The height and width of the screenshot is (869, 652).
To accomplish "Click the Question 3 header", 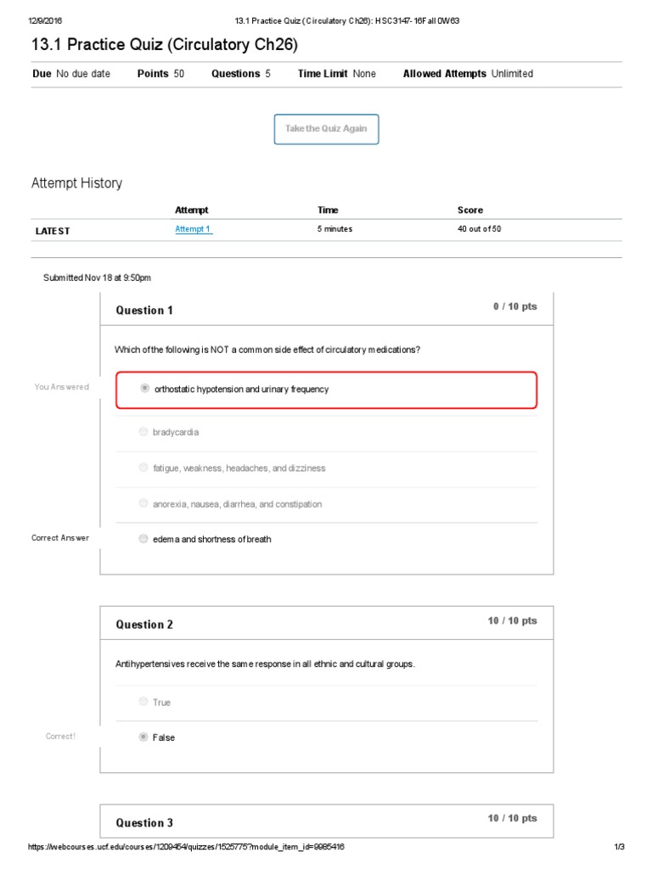I will 144,822.
